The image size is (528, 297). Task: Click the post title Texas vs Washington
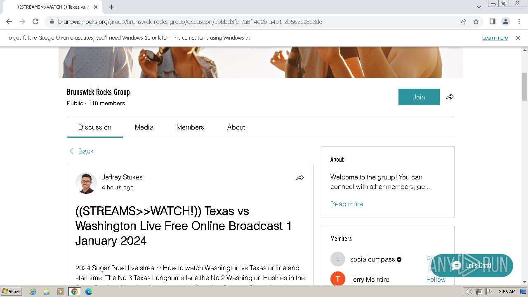[x=184, y=226]
